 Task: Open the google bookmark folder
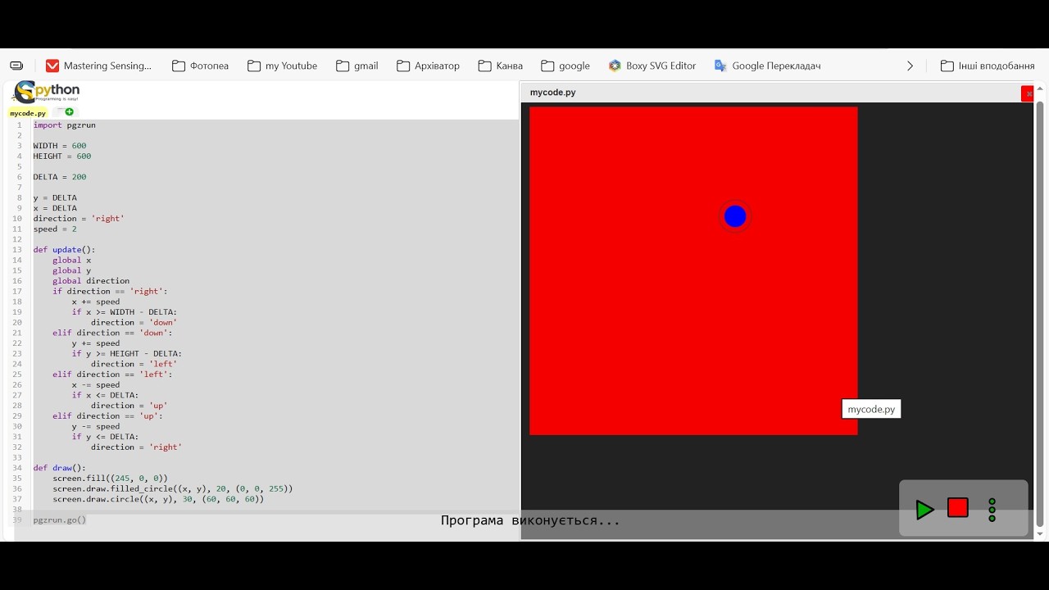(565, 66)
